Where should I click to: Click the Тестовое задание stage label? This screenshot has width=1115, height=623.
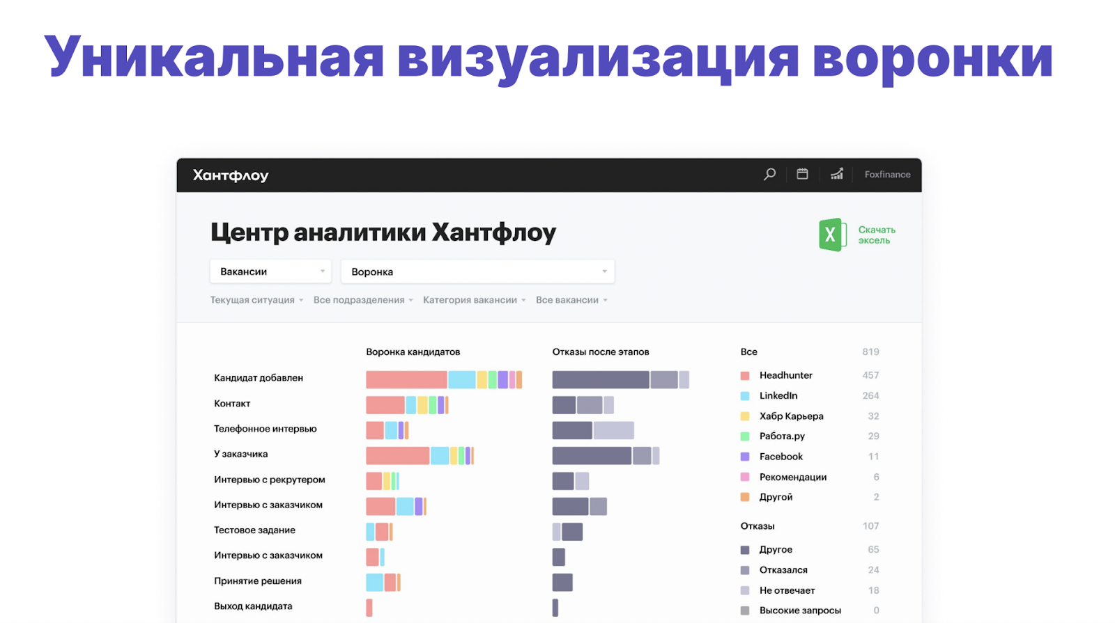click(254, 530)
